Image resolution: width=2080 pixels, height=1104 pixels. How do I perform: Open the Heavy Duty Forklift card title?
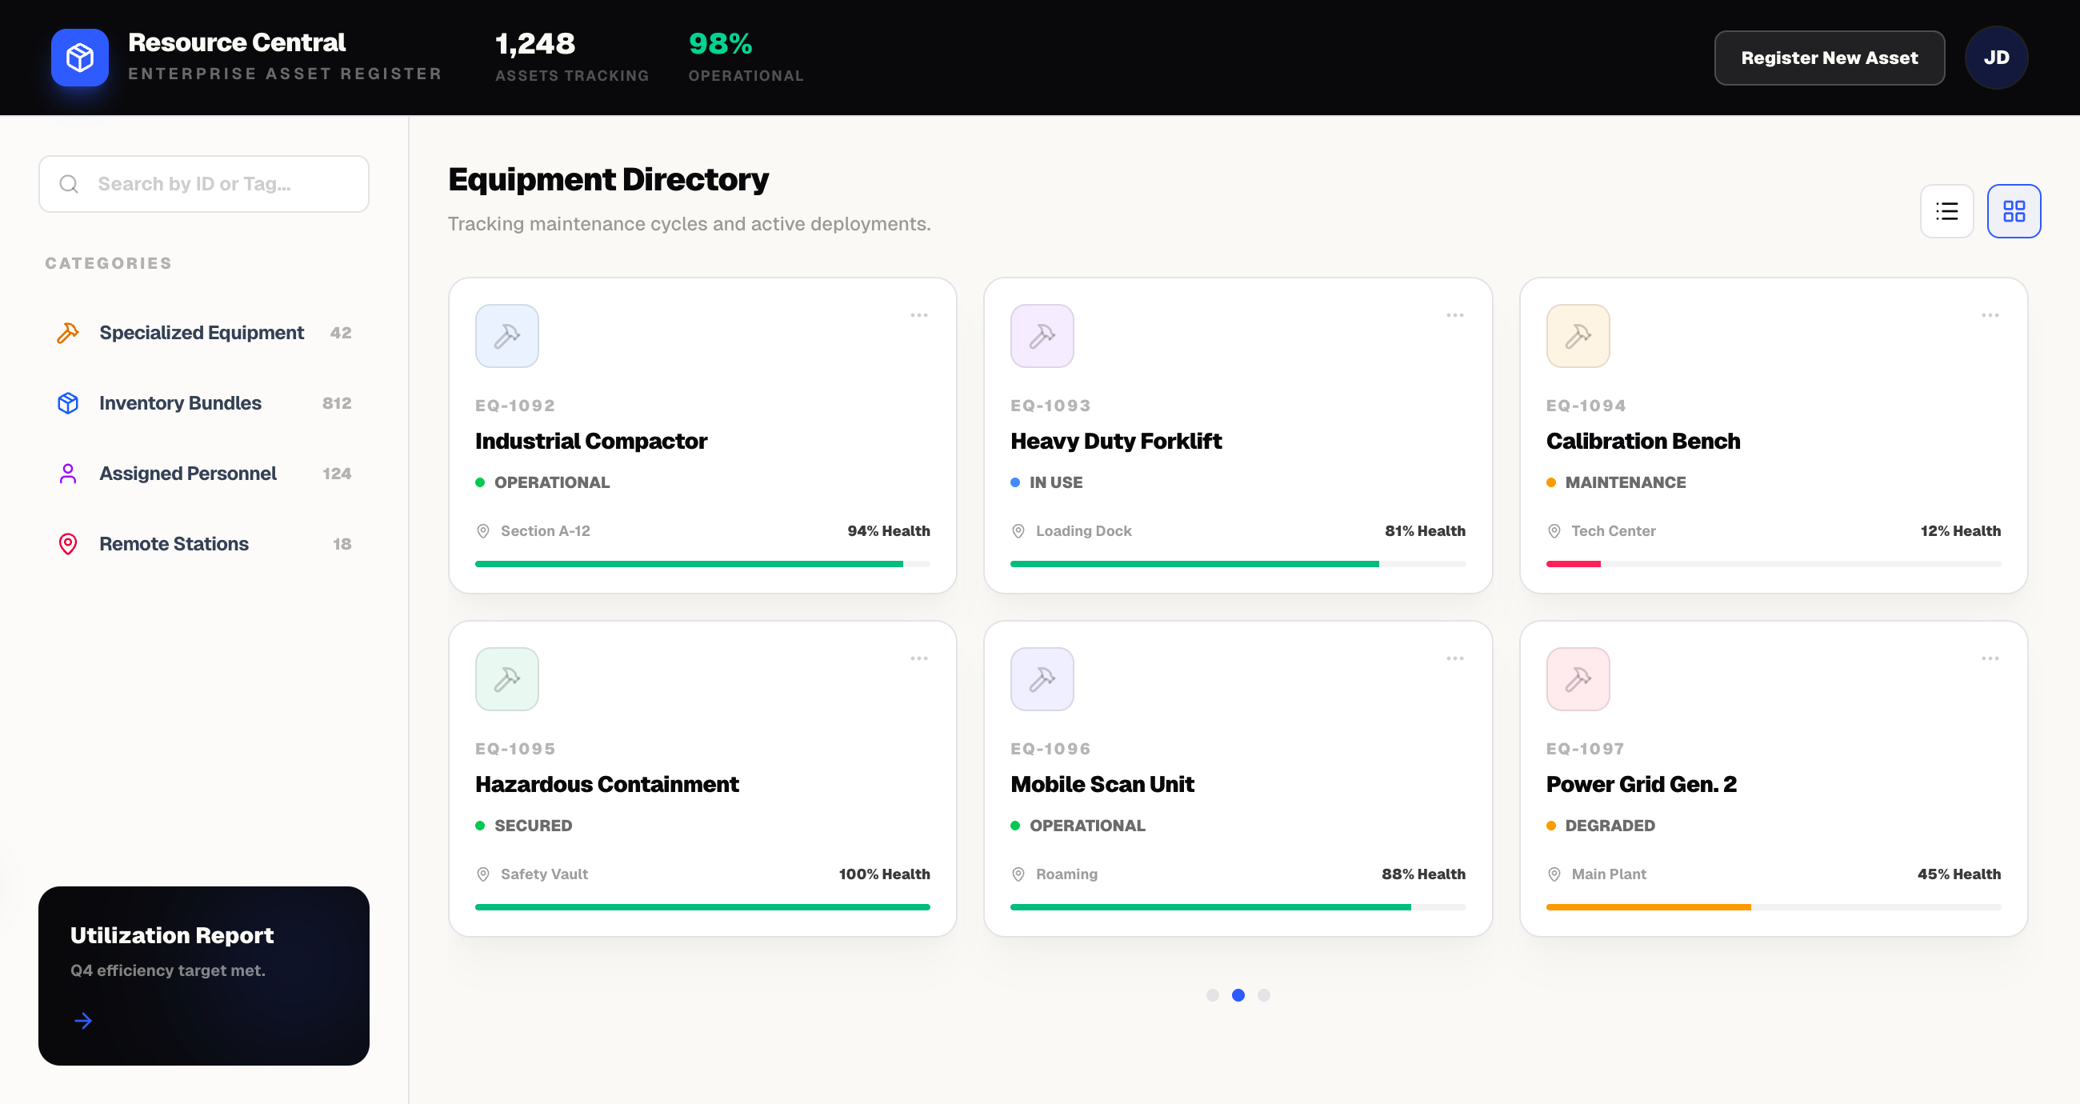(1115, 441)
